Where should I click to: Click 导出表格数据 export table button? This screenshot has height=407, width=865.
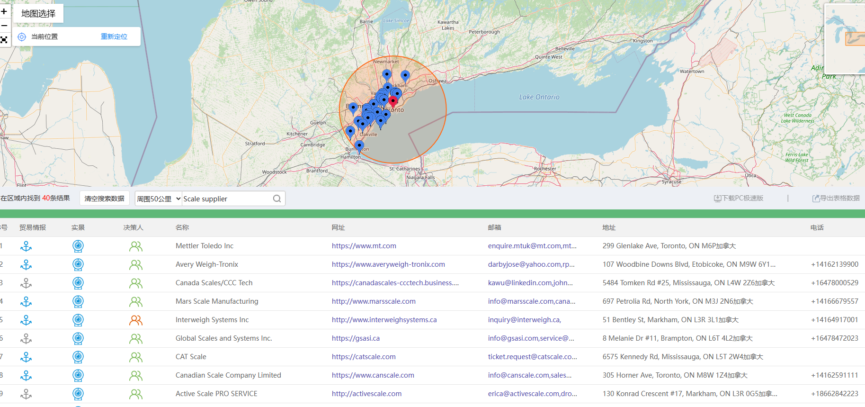pyautogui.click(x=836, y=198)
